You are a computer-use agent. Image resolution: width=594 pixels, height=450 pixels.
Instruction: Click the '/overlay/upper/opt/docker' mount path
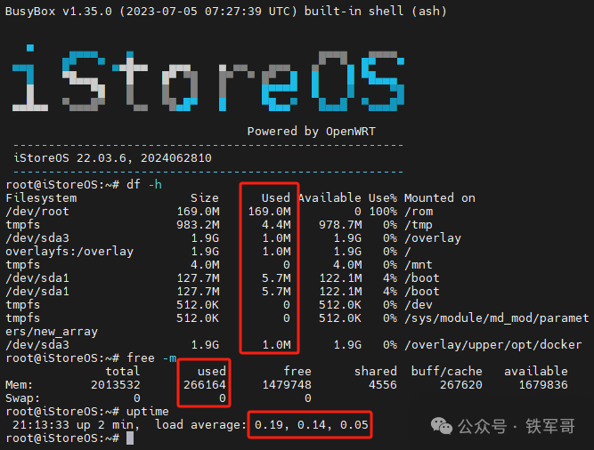tap(492, 344)
